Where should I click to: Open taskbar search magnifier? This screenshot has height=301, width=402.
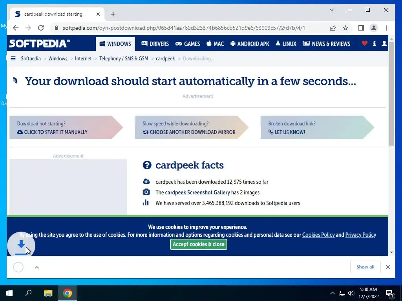pos(28,293)
